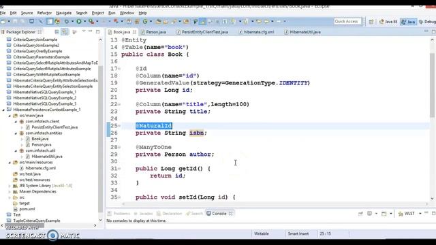Screen dimensions: 436x245
Task: Click the green New Java Class icon
Action: tap(145, 21)
